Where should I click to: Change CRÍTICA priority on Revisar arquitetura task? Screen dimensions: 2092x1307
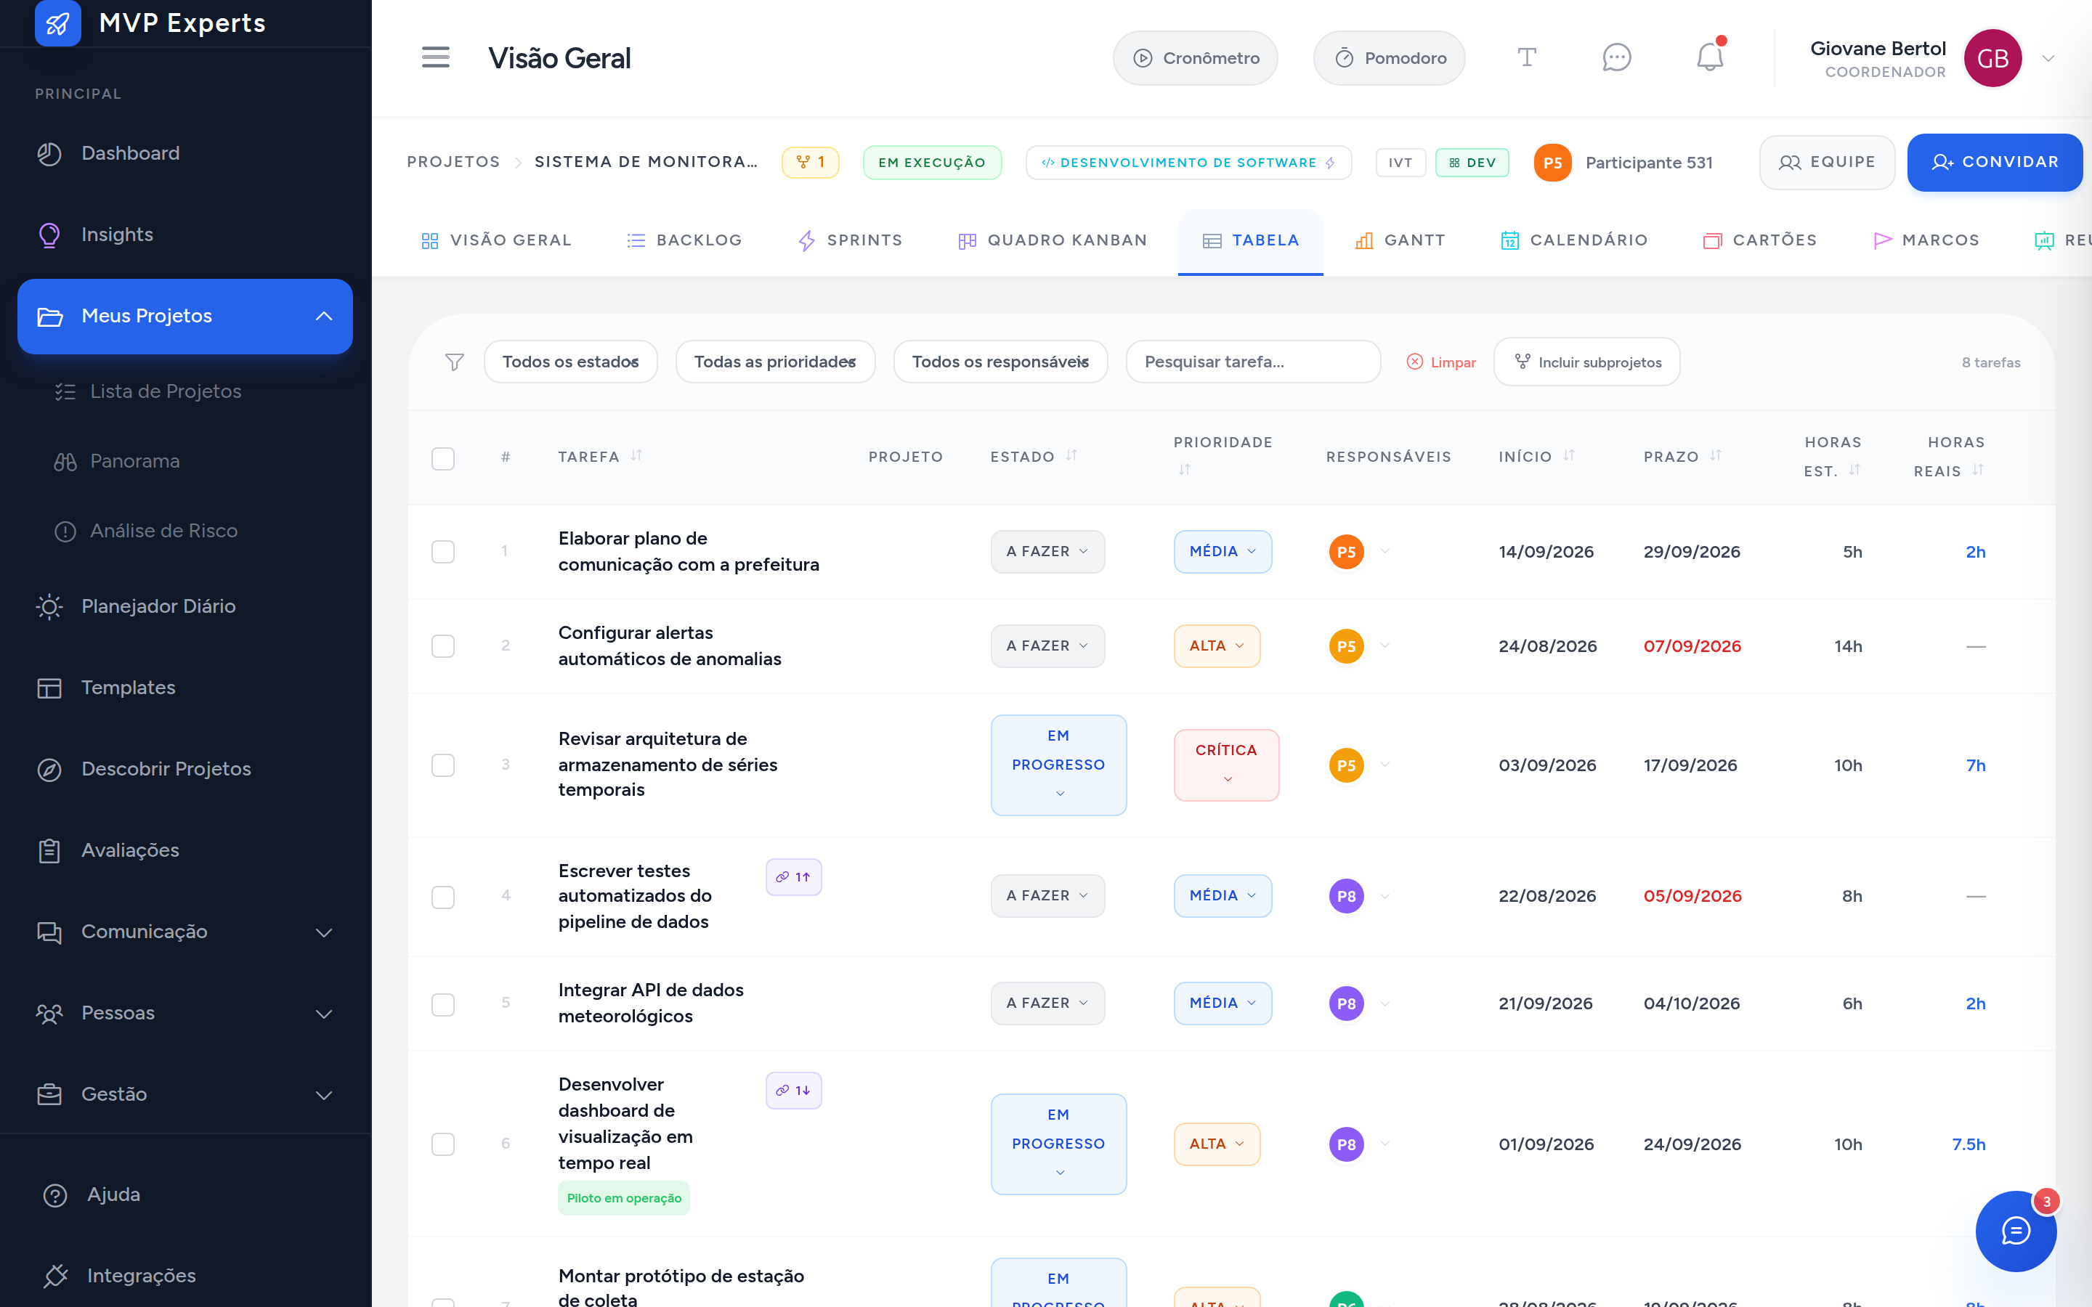[x=1227, y=765]
